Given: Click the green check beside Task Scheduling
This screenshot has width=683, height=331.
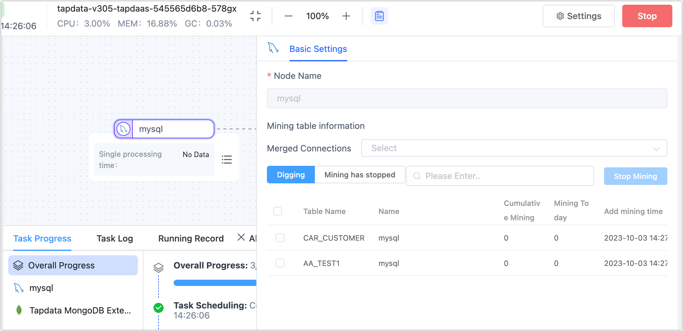Looking at the screenshot, I should pyautogui.click(x=159, y=308).
